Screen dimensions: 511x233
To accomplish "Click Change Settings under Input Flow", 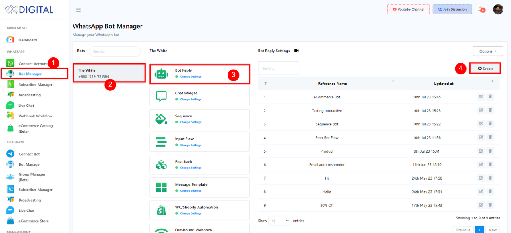I will (190, 145).
